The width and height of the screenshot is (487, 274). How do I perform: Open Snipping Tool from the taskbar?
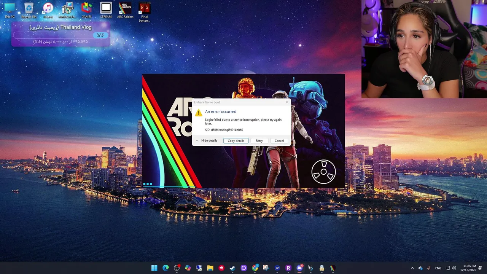tap(266, 268)
